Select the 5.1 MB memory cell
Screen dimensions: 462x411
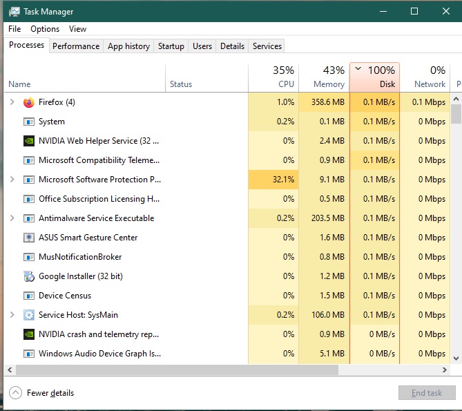324,353
